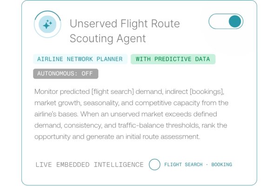Click the LIVE EMBEDDED INTELLIGENCE label
The width and height of the screenshot is (279, 186).
89,165
